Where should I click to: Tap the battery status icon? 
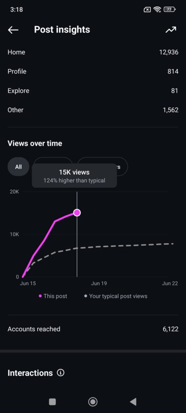click(x=169, y=10)
